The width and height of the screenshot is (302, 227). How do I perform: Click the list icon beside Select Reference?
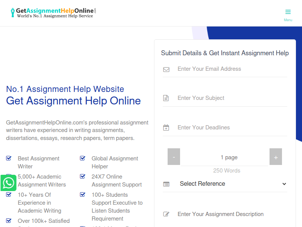point(166,184)
